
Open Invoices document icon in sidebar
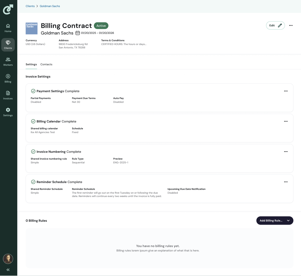[x=8, y=93]
